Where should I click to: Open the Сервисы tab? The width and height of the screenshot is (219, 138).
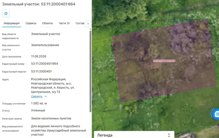tap(31, 23)
